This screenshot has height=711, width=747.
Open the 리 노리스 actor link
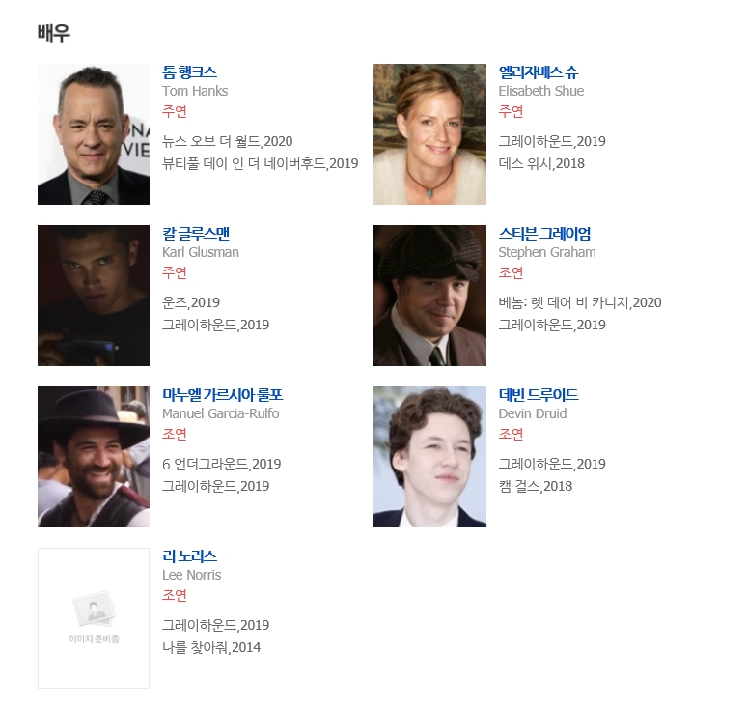189,556
